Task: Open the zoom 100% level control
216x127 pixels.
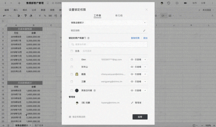Action: point(208,126)
